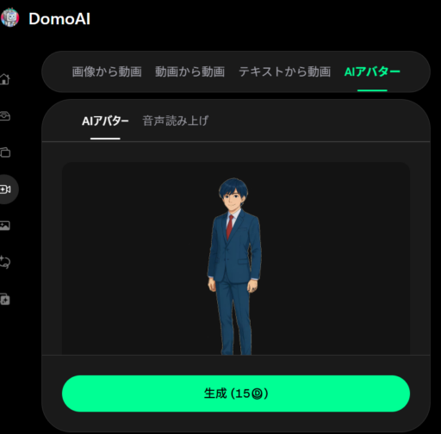
Task: Switch to 動画から動画 tab
Action: point(189,71)
